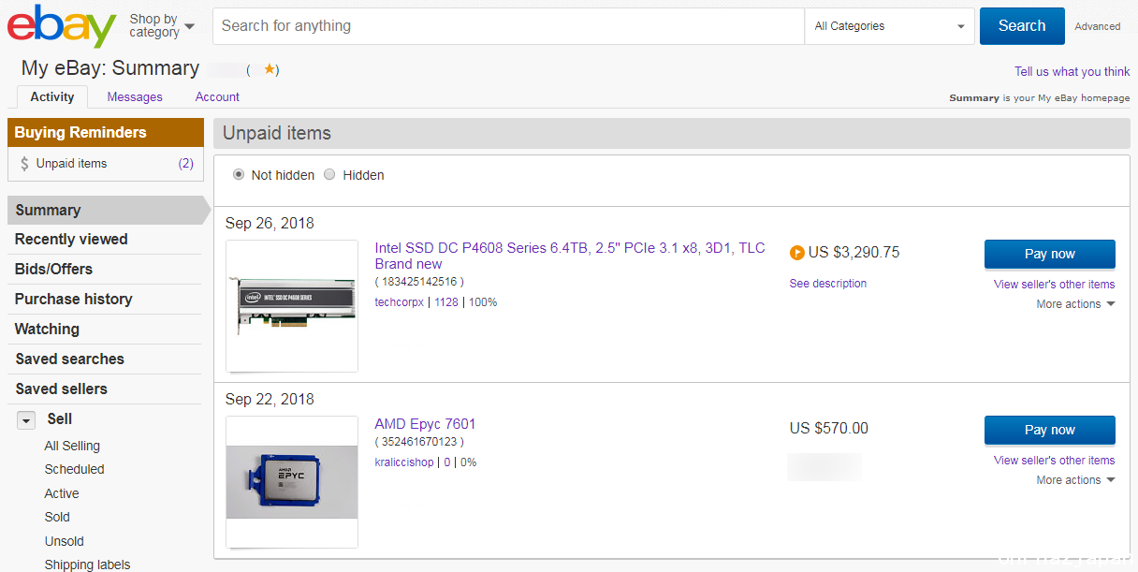Image resolution: width=1138 pixels, height=572 pixels.
Task: Click the eBay logo
Action: 62,26
